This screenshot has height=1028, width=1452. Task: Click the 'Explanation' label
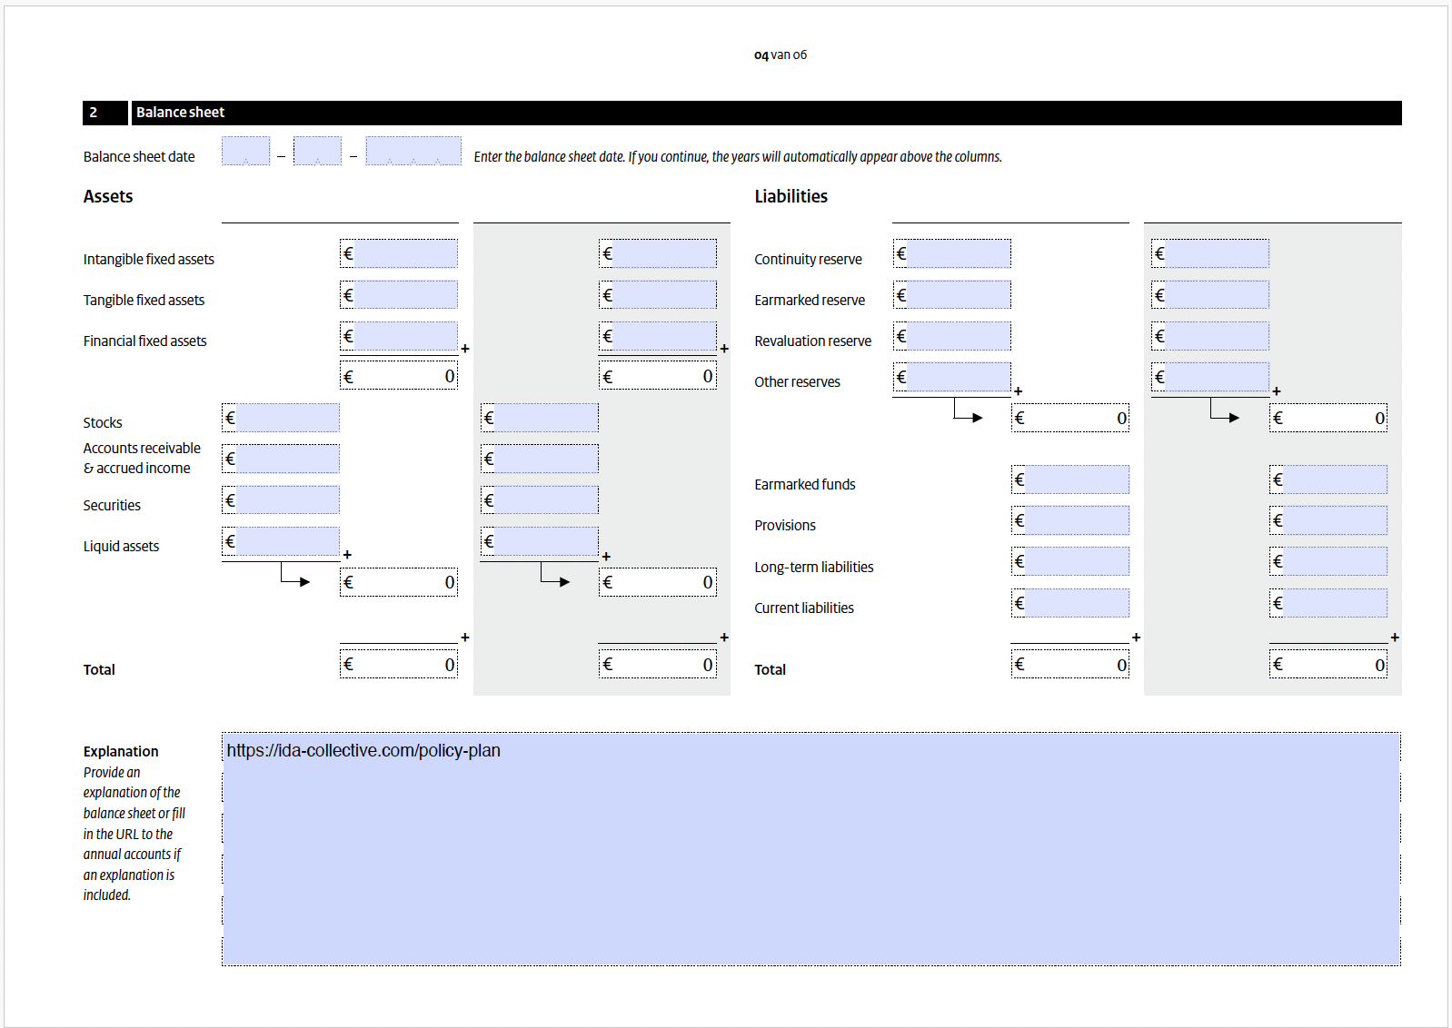click(121, 752)
